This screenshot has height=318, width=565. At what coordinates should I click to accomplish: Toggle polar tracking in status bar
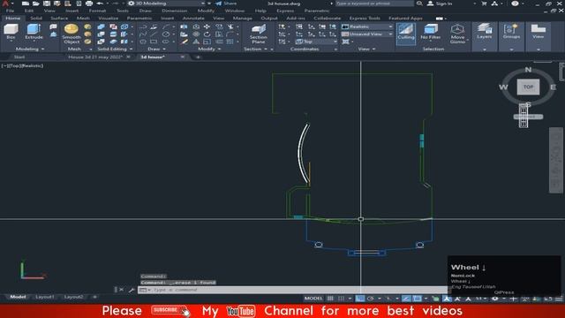point(371,299)
